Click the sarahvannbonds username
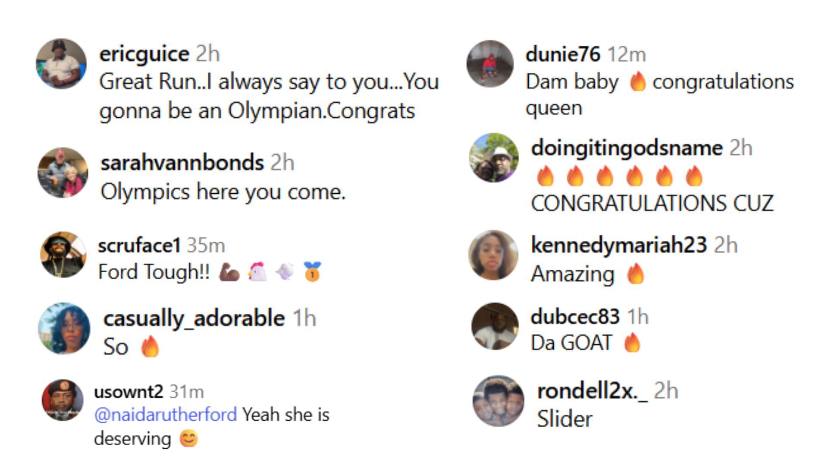The image size is (828, 466). click(x=182, y=163)
